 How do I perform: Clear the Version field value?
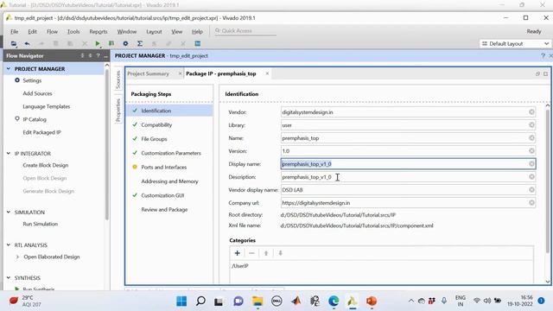pyautogui.click(x=531, y=151)
